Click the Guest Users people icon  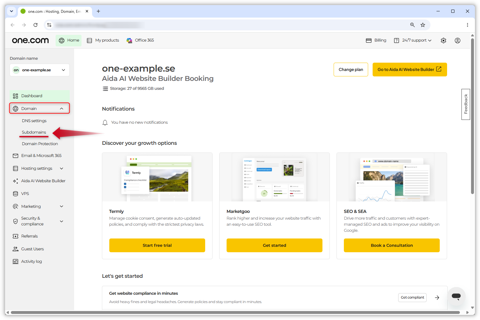point(15,249)
